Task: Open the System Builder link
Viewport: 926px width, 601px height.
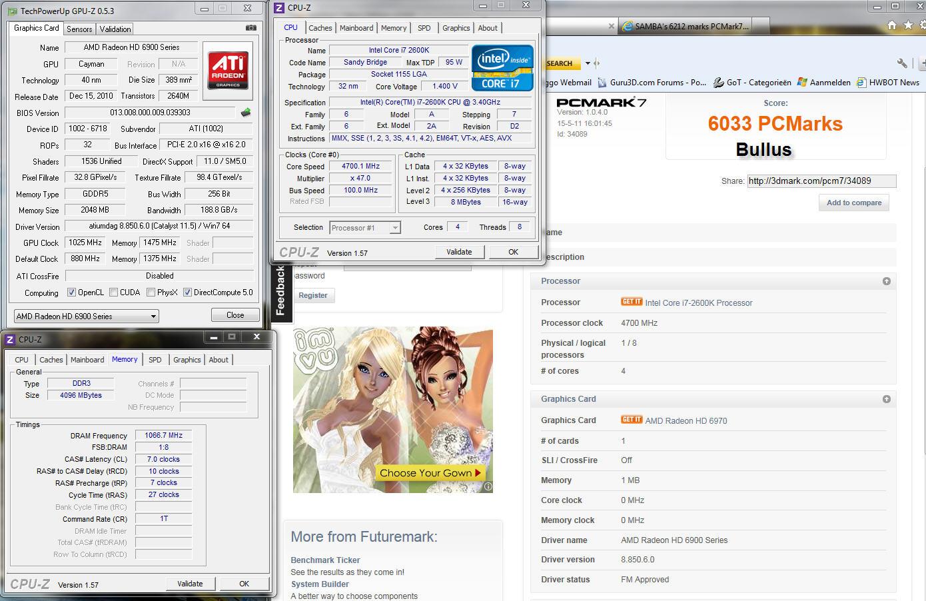Action: tap(320, 584)
